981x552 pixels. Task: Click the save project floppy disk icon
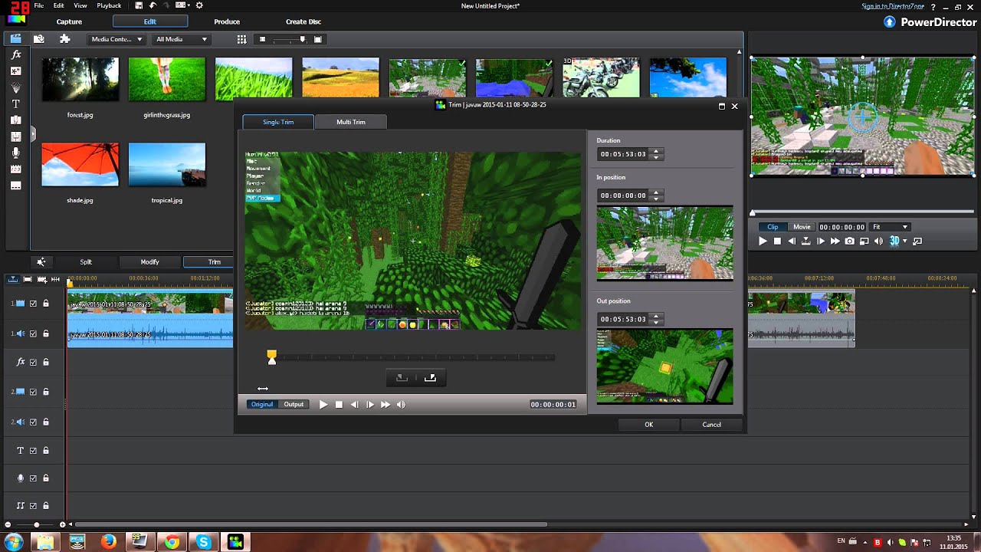tap(138, 5)
